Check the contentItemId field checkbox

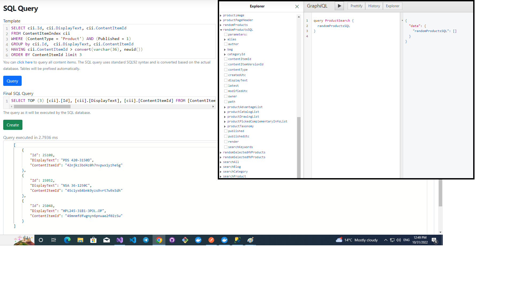(x=226, y=59)
